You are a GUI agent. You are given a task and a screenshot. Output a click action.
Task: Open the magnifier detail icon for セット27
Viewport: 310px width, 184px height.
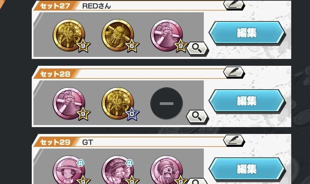tap(198, 49)
